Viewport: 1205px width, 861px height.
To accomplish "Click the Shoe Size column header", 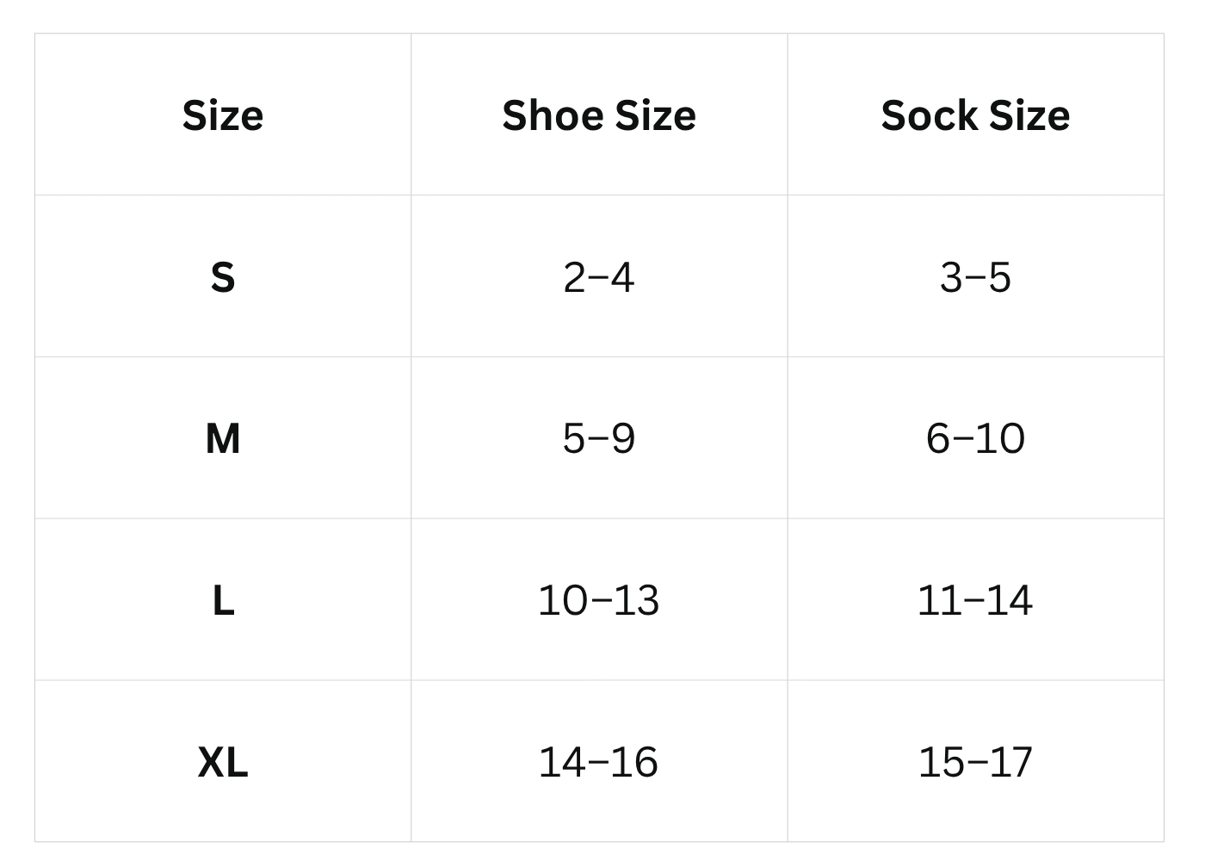I will (599, 115).
